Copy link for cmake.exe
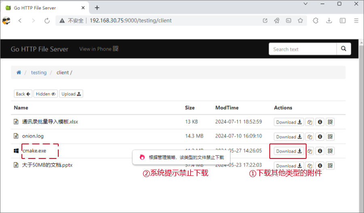The image size is (364, 213). 310,151
